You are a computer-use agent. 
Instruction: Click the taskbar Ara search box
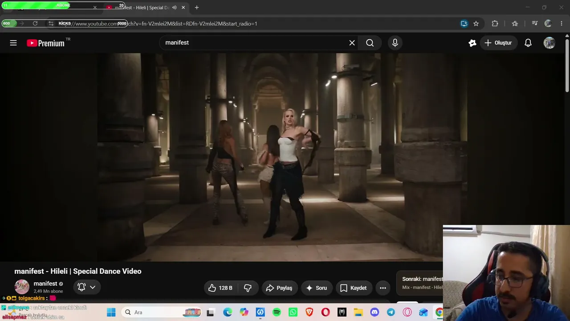pyautogui.click(x=163, y=313)
